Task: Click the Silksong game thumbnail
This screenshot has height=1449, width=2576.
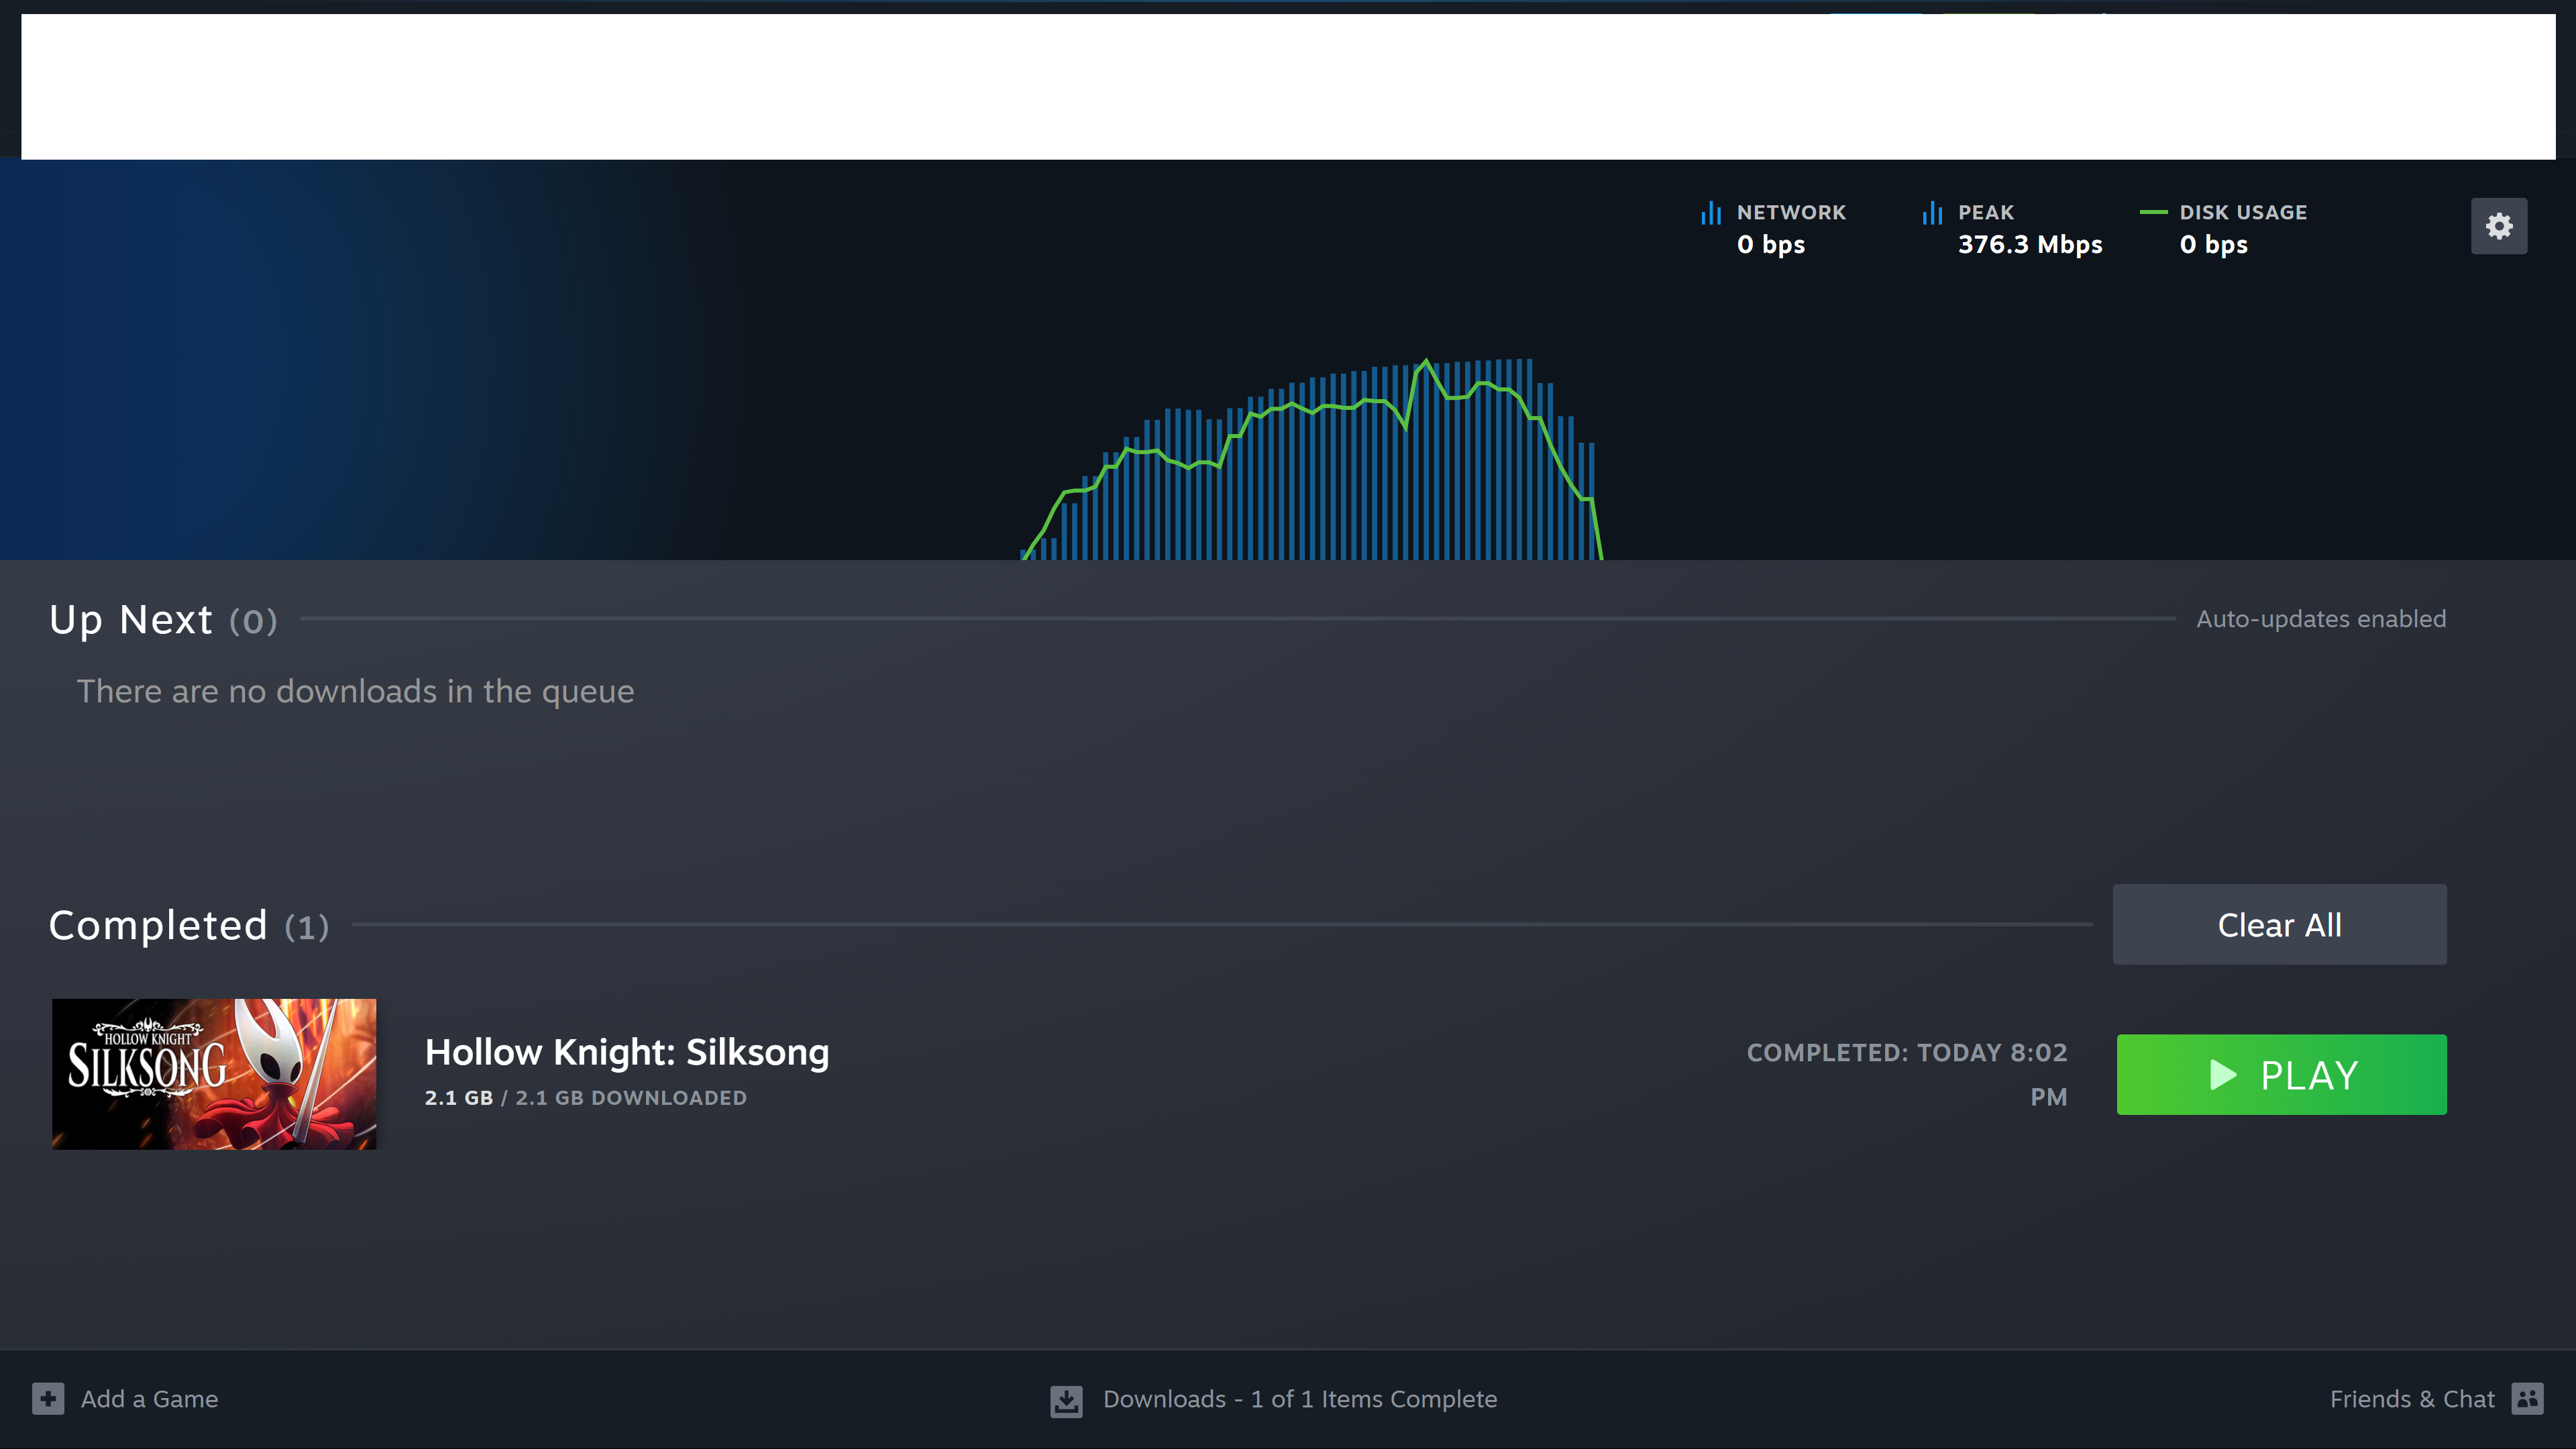Action: [x=214, y=1074]
